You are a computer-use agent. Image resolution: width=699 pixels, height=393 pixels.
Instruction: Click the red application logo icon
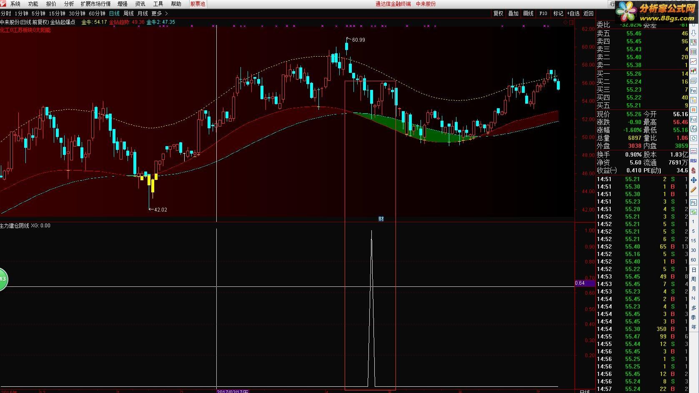[3, 4]
